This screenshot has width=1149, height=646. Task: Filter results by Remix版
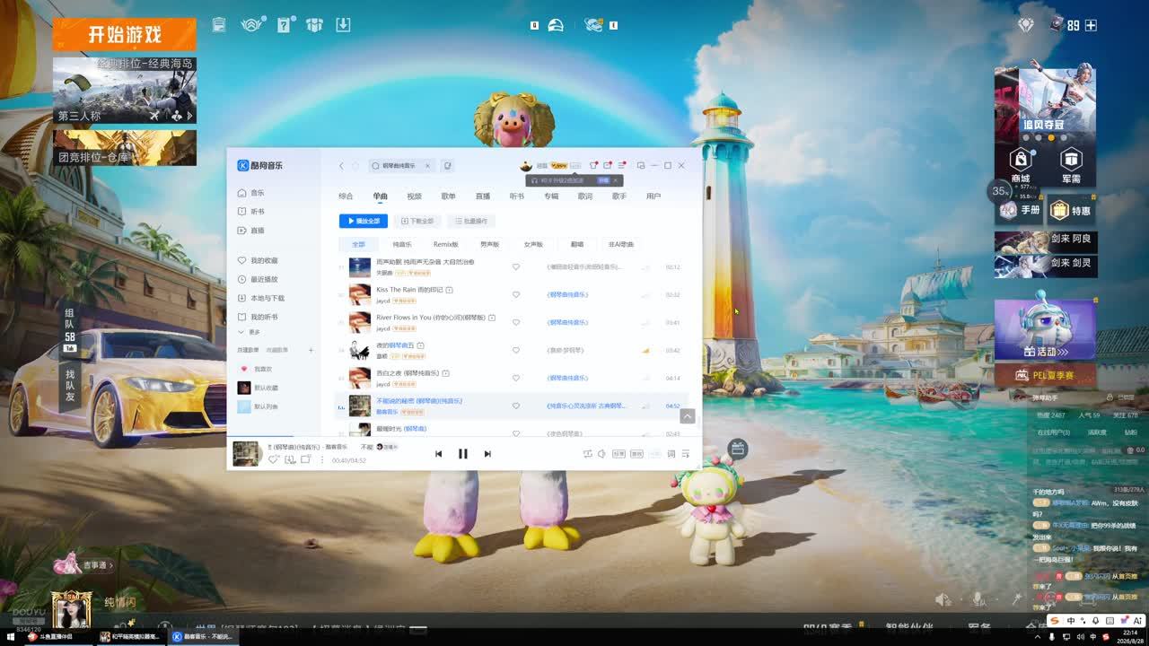pos(446,244)
